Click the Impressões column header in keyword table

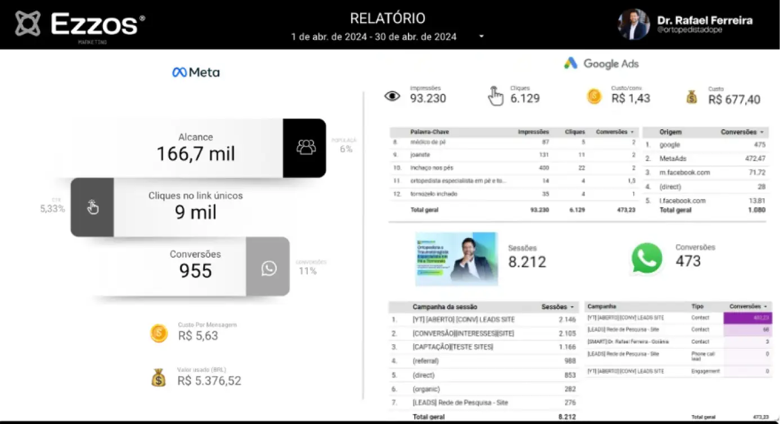click(533, 132)
